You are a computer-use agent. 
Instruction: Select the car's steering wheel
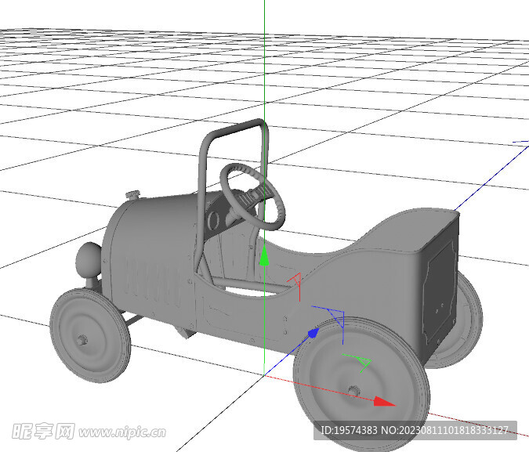(252, 197)
